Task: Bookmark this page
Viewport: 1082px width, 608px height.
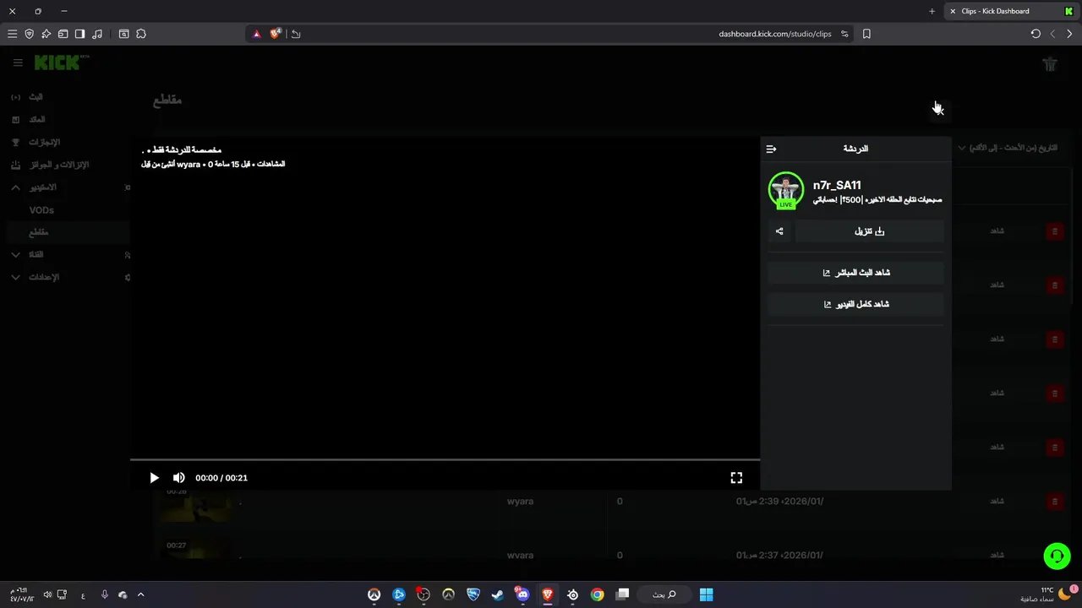Action: tap(866, 34)
